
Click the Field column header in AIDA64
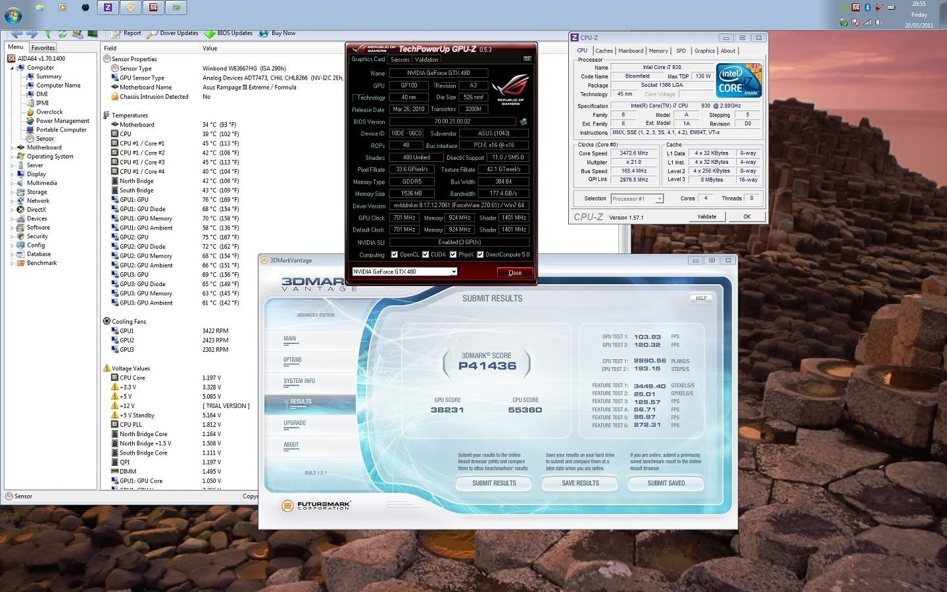[x=150, y=48]
